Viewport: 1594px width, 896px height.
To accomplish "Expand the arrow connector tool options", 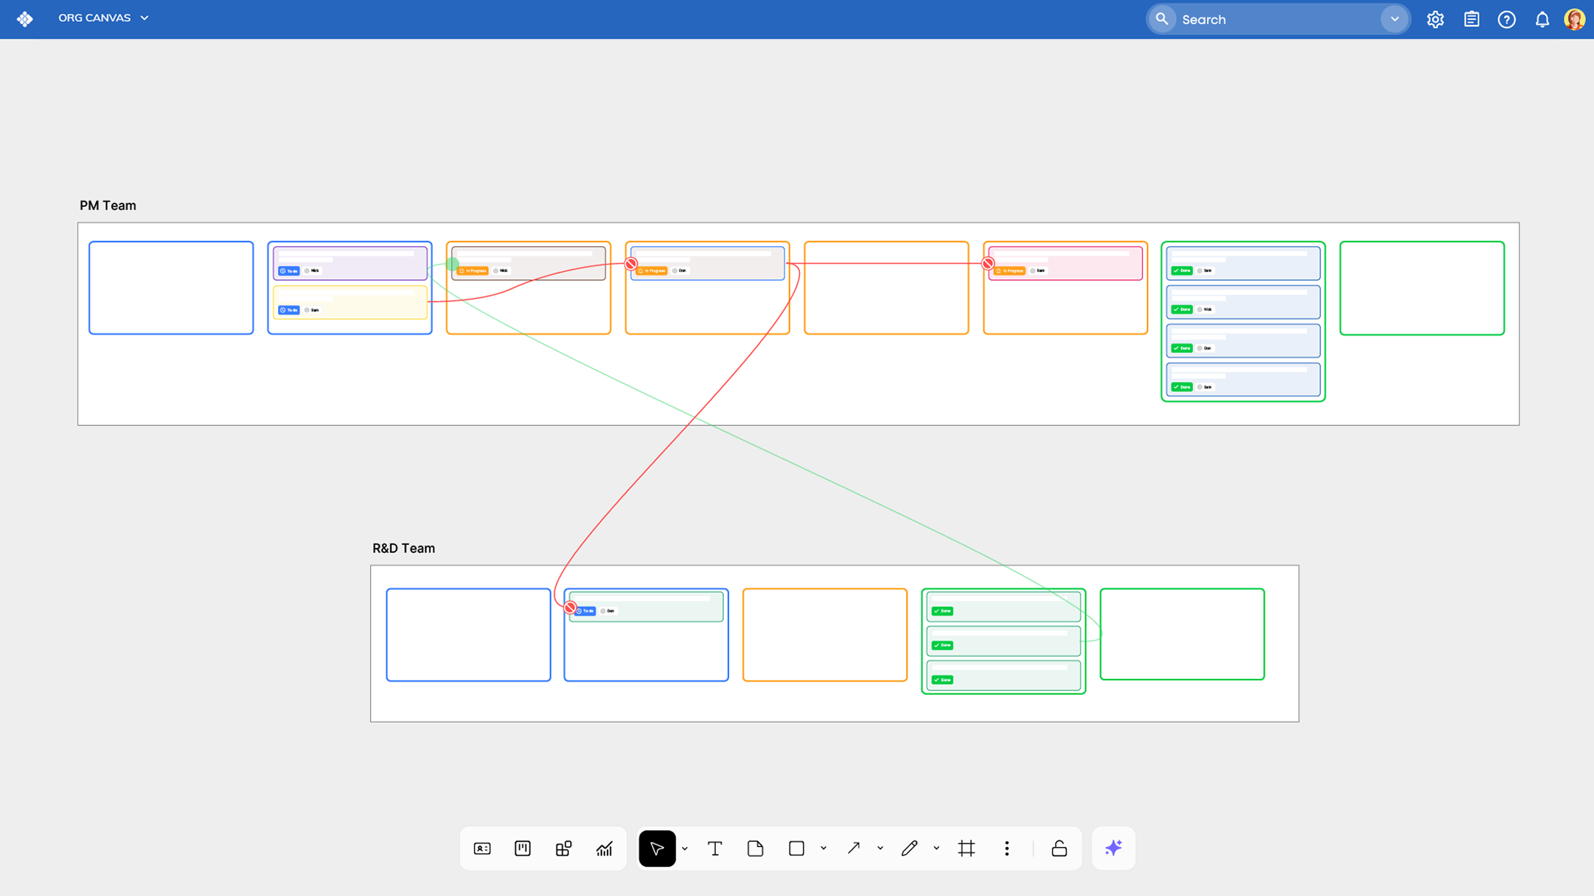I will [880, 848].
